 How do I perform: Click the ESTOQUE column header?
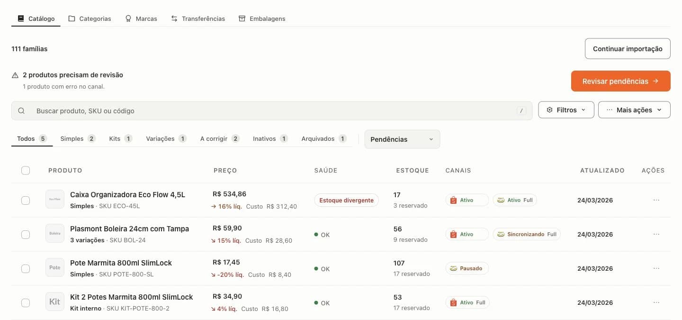413,170
